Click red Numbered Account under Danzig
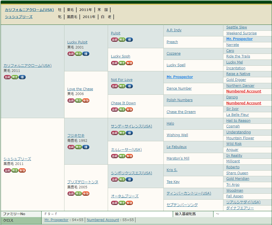 click(x=244, y=103)
